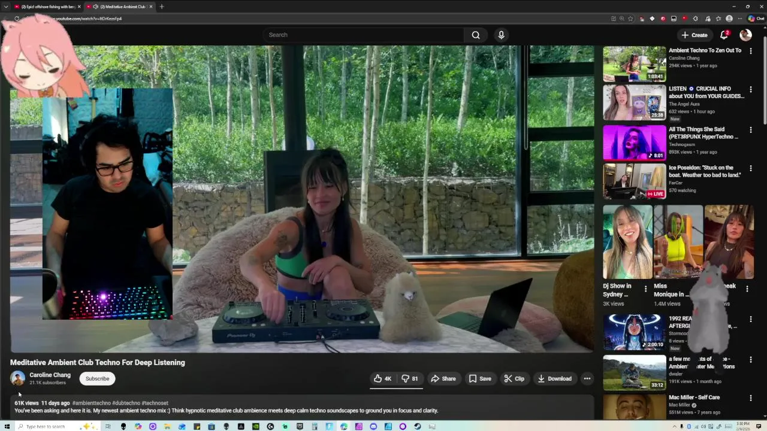Open Steam from the taskbar

click(417, 426)
